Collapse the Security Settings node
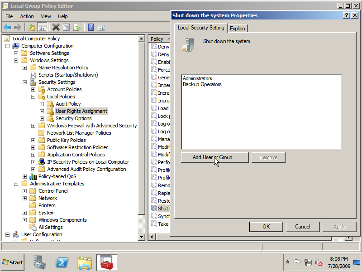Viewport: 362px width, 272px height. click(x=25, y=82)
